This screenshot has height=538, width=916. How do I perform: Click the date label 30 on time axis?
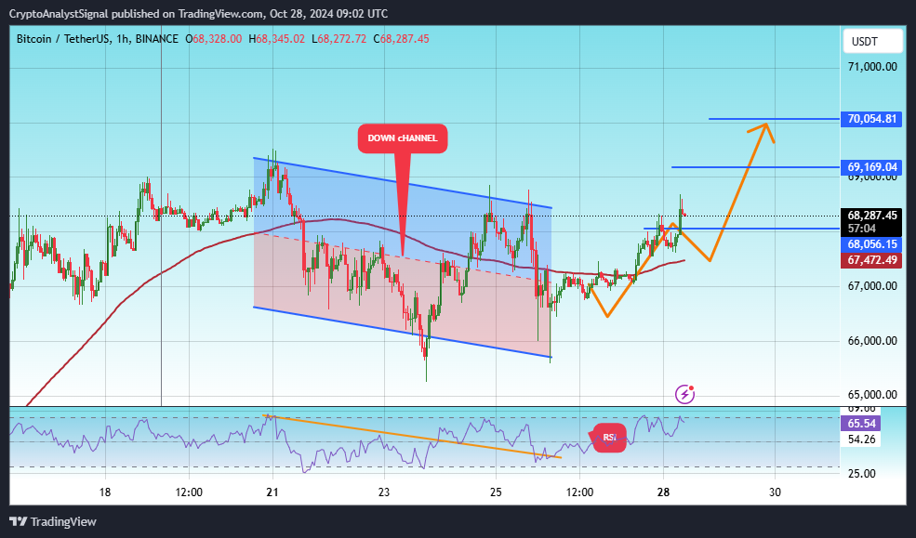775,492
